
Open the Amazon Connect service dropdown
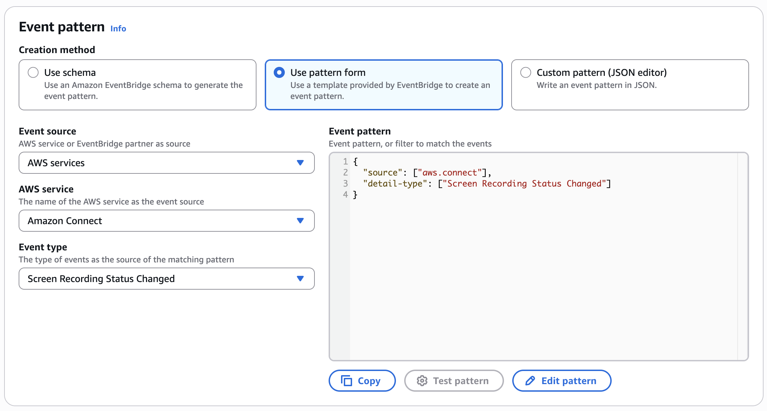[x=166, y=221]
